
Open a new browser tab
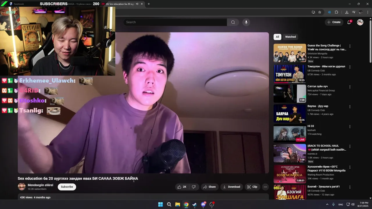coord(149,4)
